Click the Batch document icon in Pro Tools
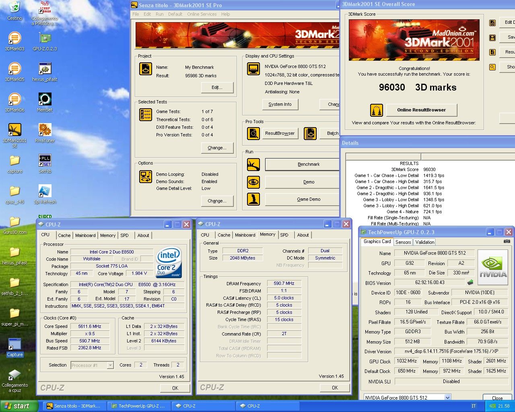This screenshot has width=515, height=412. click(x=310, y=133)
